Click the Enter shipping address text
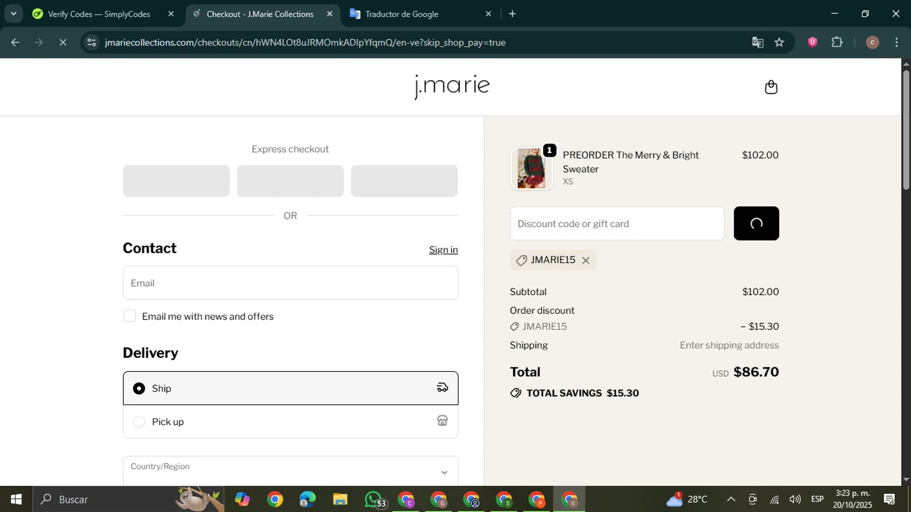The width and height of the screenshot is (911, 512). (729, 345)
